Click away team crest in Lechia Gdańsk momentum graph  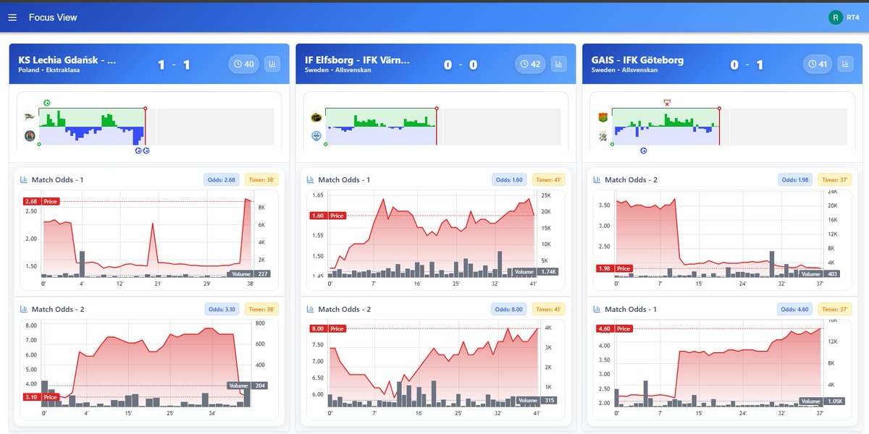coord(30,135)
